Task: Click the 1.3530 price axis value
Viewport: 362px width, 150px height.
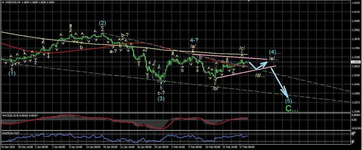Action: coord(356,75)
